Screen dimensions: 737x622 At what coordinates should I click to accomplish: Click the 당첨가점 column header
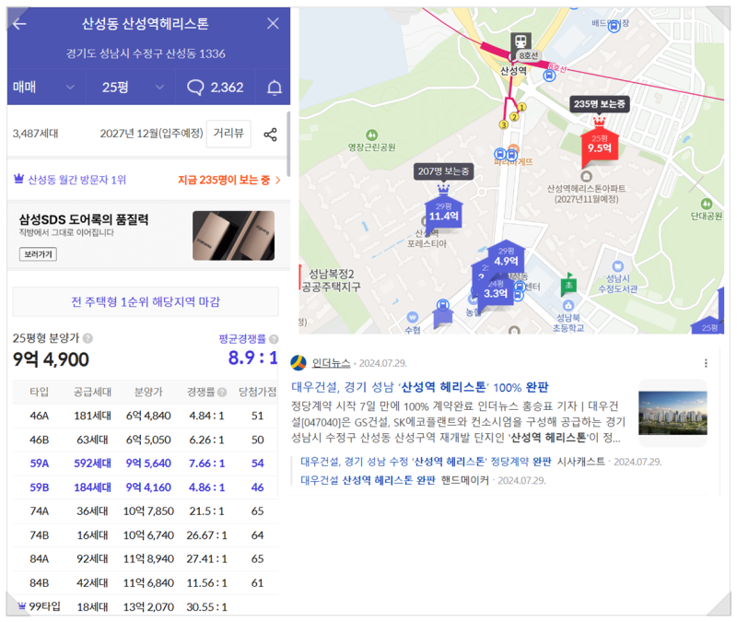tap(257, 393)
